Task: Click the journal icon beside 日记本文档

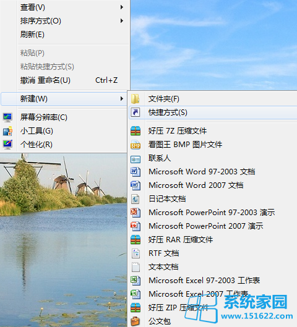Action: click(136, 199)
